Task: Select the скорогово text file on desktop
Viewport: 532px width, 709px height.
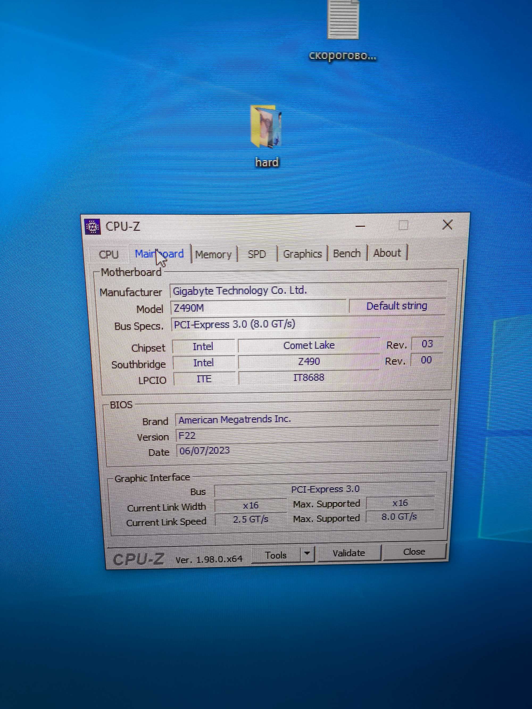Action: [x=343, y=30]
